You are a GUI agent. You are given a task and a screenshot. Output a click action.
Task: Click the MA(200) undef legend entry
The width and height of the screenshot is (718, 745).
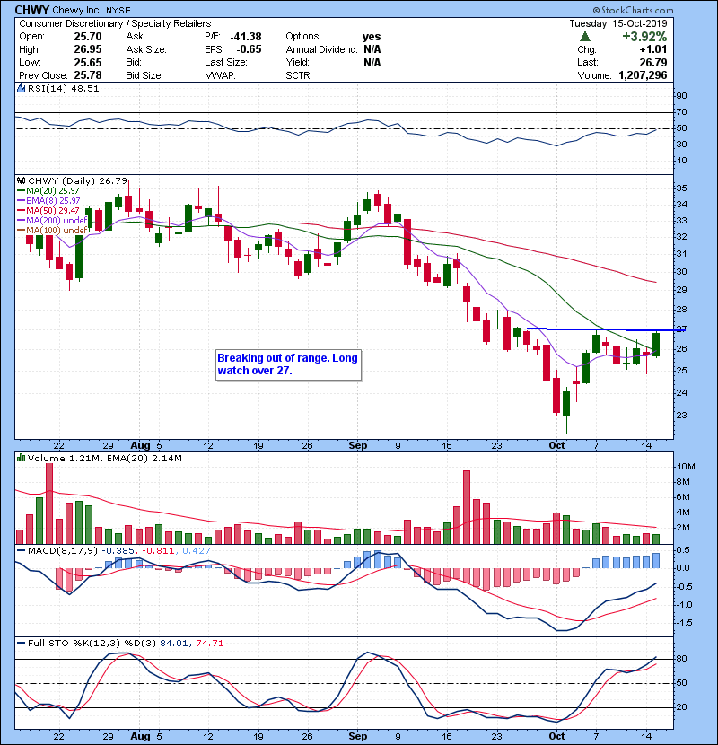pyautogui.click(x=52, y=221)
